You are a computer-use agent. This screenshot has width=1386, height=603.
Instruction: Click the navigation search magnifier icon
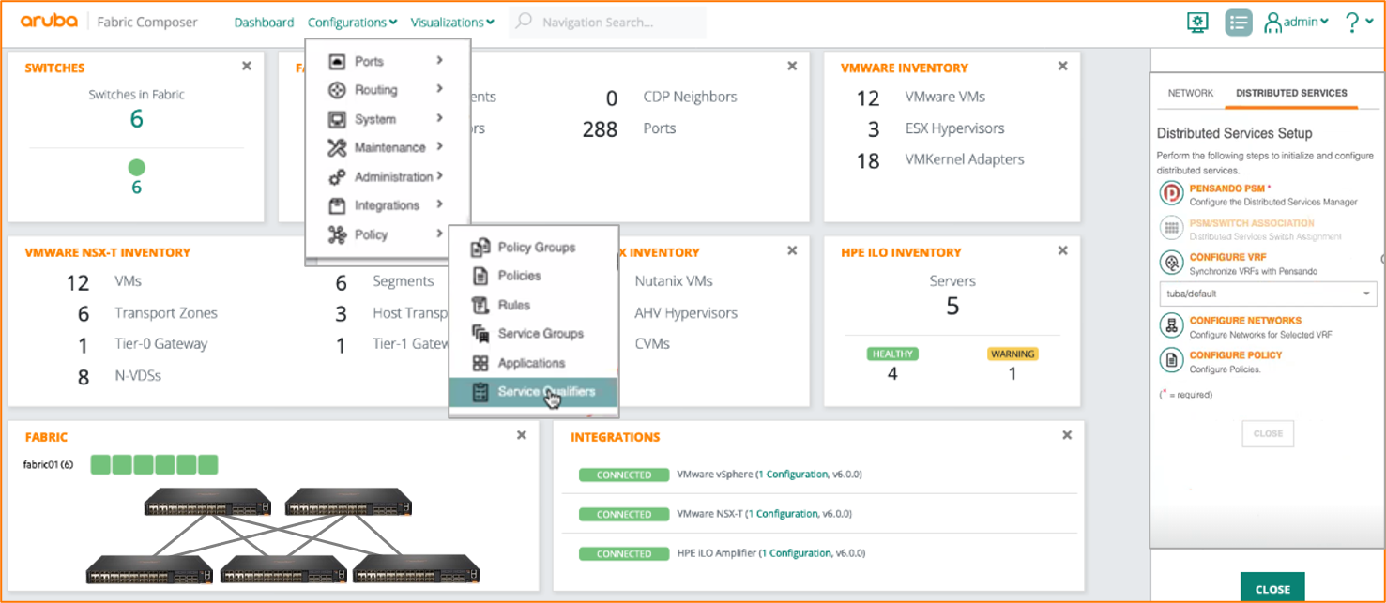click(x=525, y=22)
